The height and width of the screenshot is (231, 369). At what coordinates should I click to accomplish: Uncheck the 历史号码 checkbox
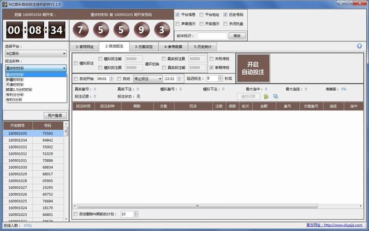click(x=226, y=15)
